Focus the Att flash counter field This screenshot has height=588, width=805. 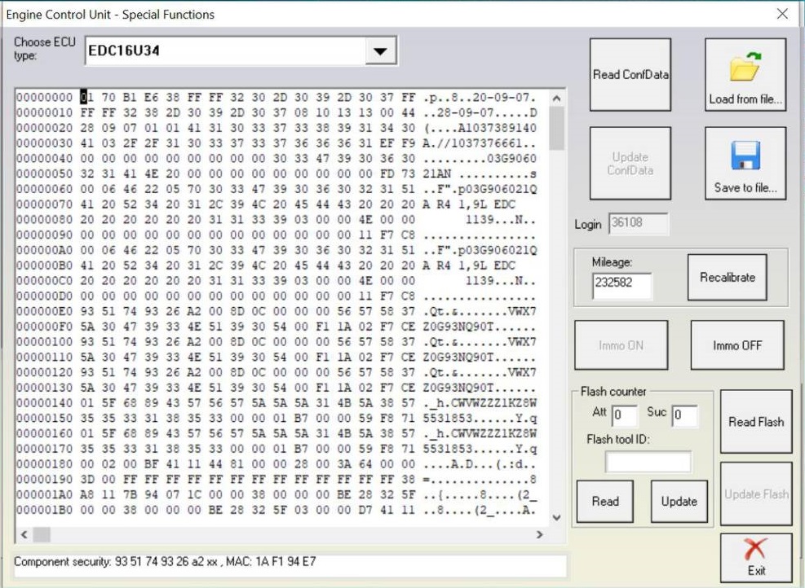click(x=625, y=416)
